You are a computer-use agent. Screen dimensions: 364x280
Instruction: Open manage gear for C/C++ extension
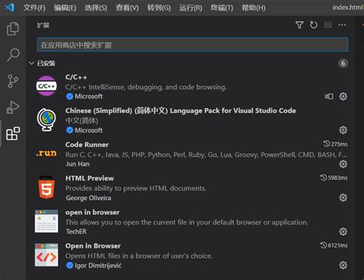tap(343, 96)
